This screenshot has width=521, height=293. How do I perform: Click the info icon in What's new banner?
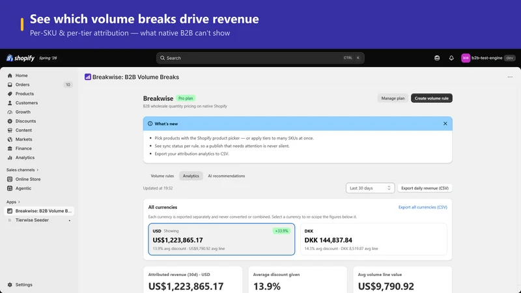point(150,124)
